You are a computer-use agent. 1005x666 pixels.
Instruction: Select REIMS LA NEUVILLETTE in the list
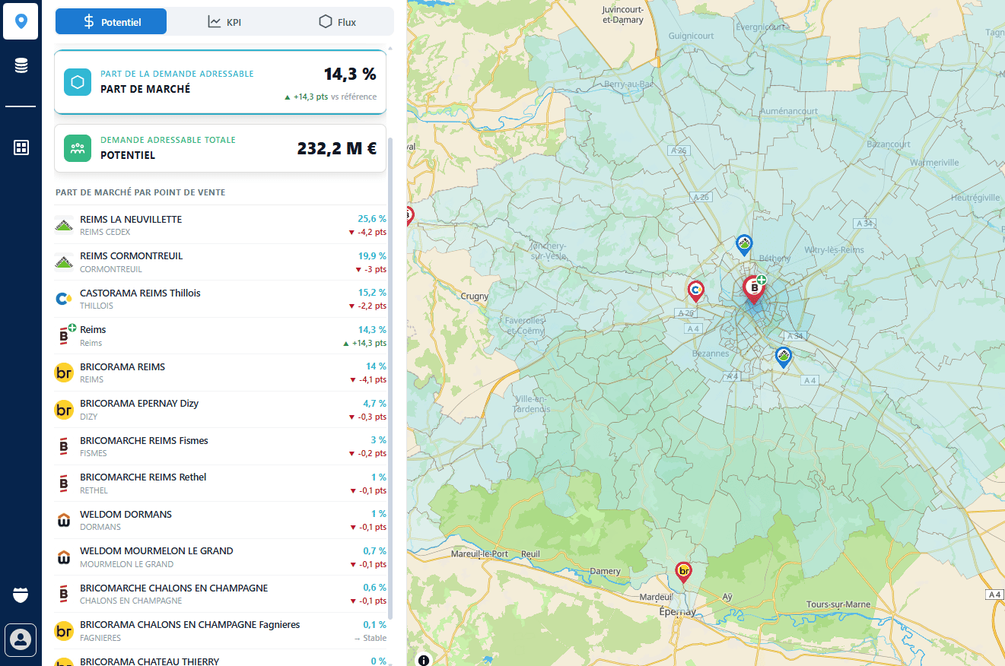pos(221,225)
